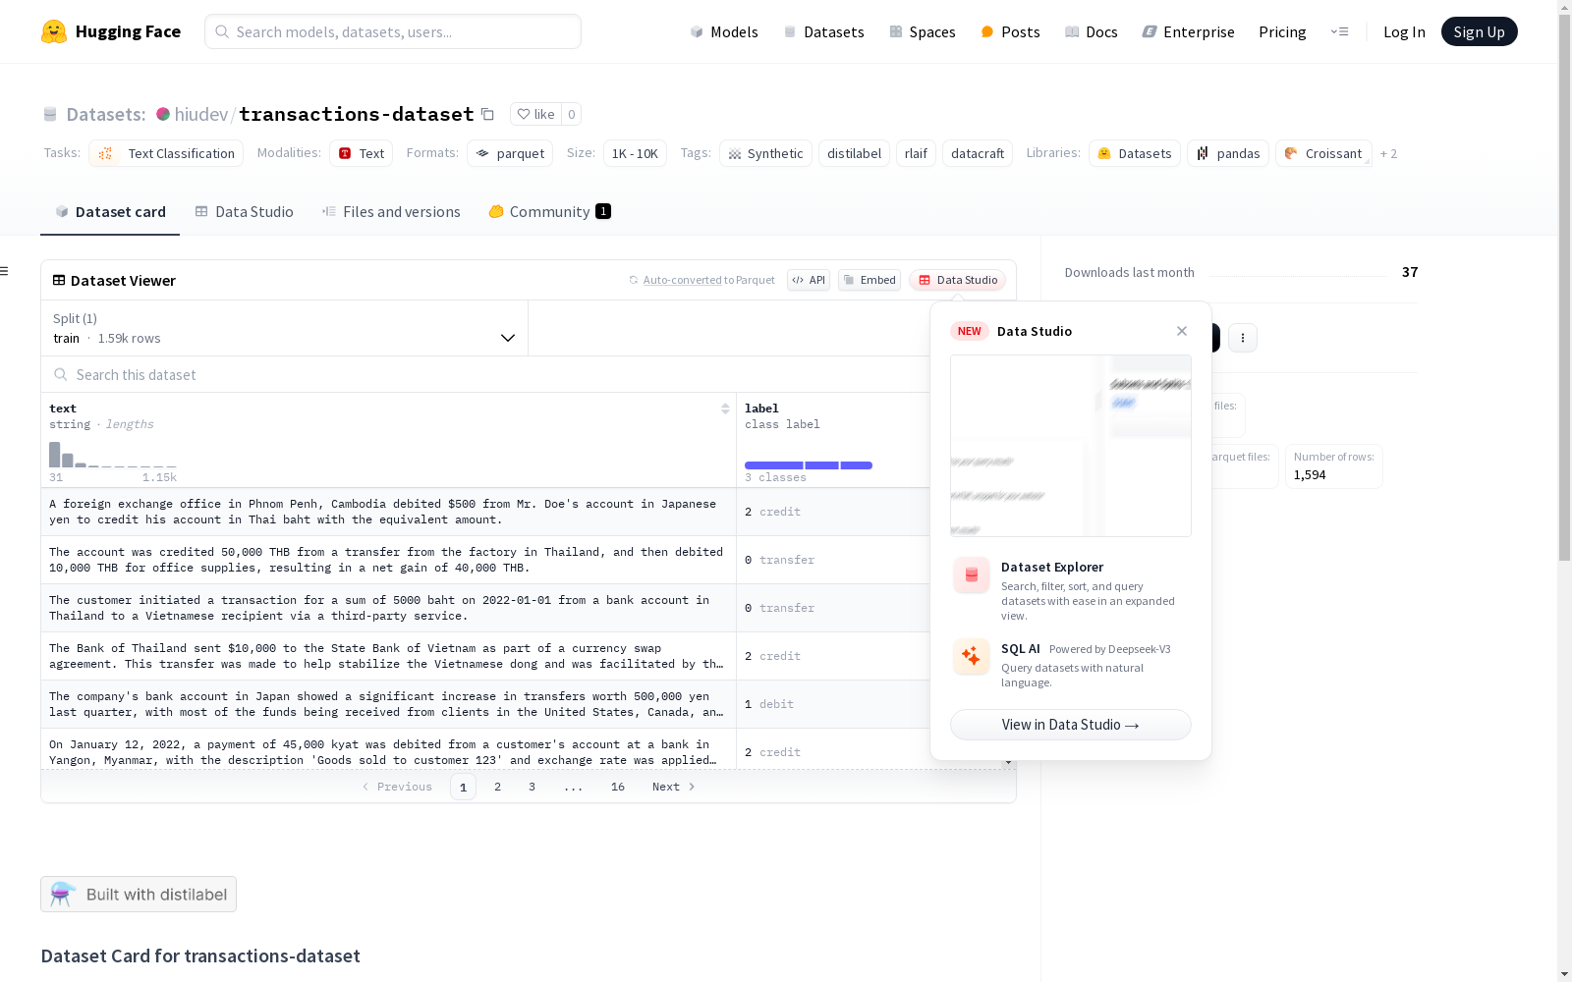Click the Built with distilabel badge

[139, 894]
